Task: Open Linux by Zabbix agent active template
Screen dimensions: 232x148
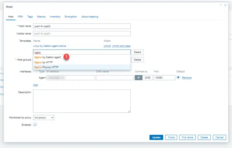Action: [49, 46]
